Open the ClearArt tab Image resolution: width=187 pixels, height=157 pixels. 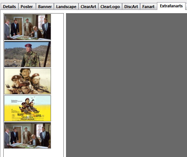88,7
